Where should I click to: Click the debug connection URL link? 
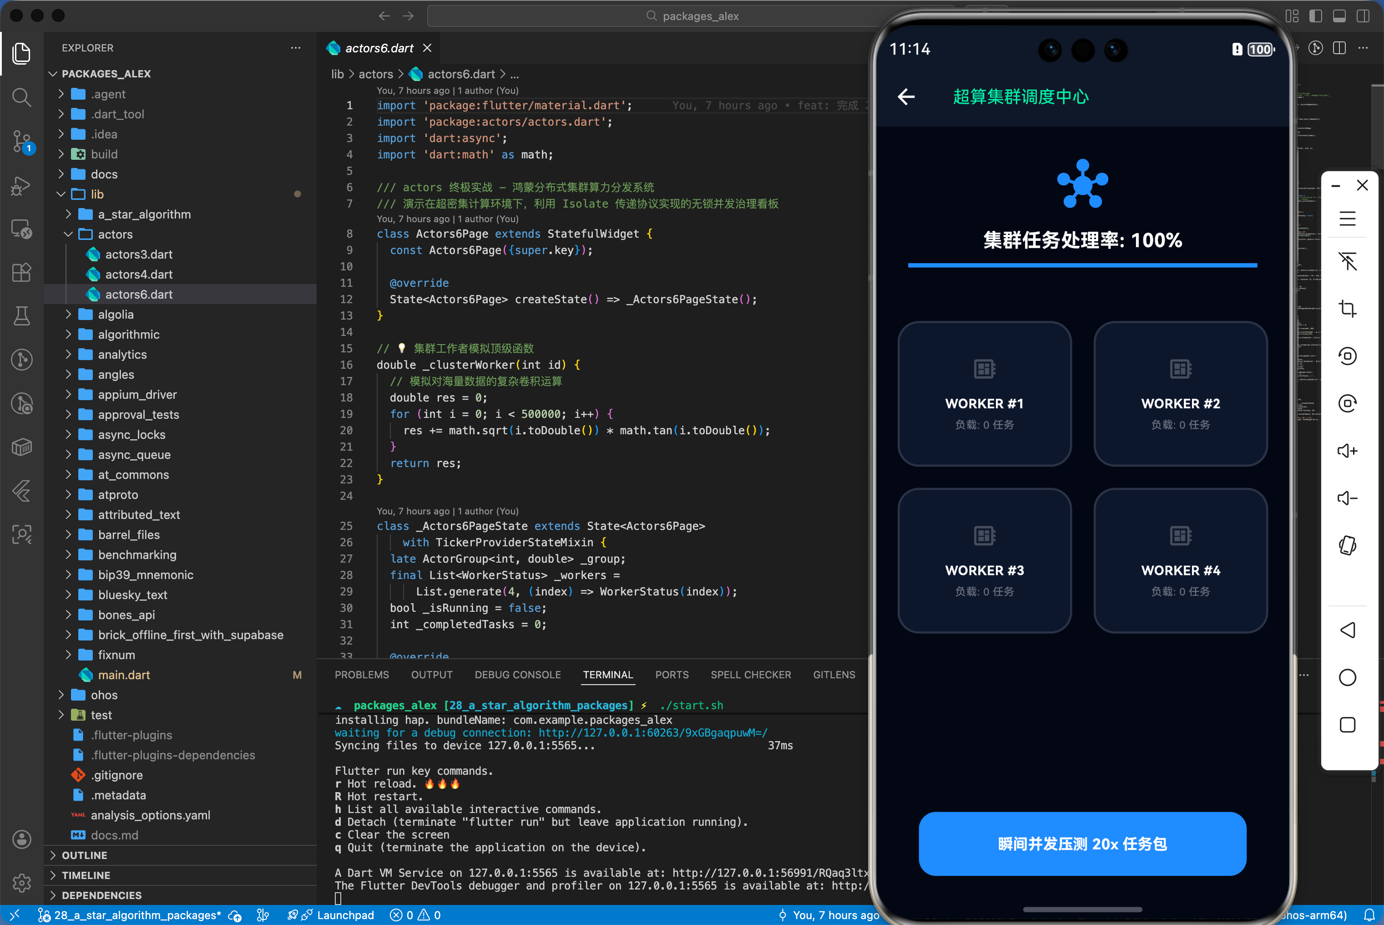point(652,733)
